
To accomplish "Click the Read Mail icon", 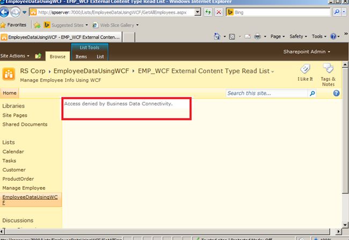I will [x=248, y=37].
